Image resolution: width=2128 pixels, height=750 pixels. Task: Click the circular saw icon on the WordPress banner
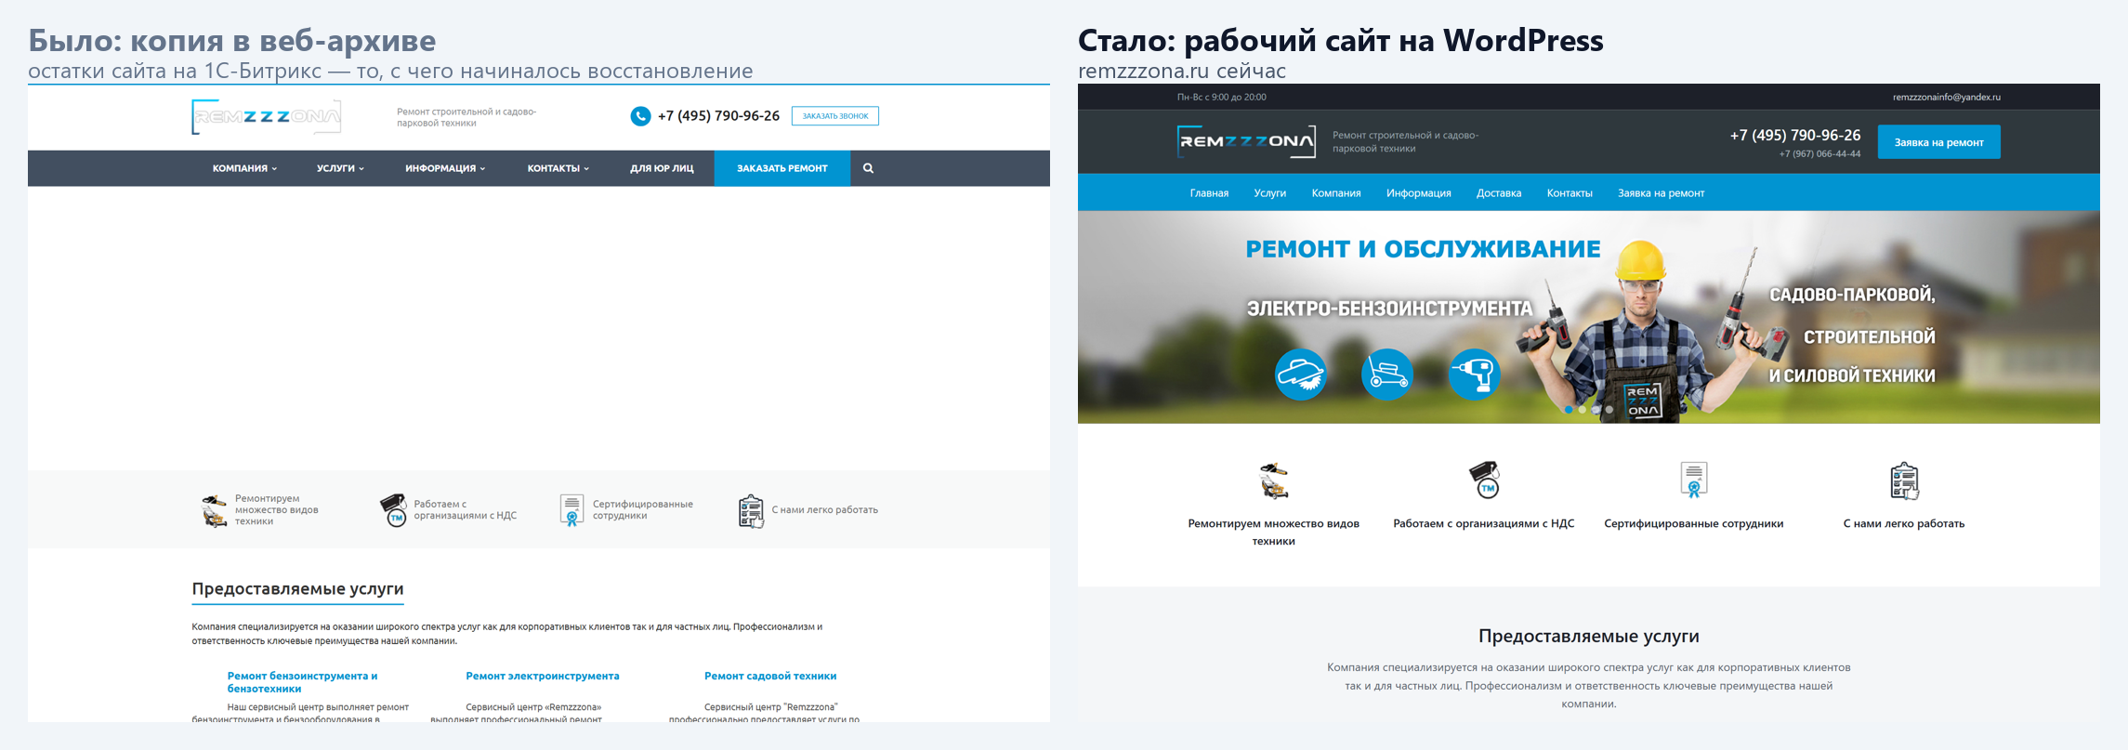[x=1300, y=375]
